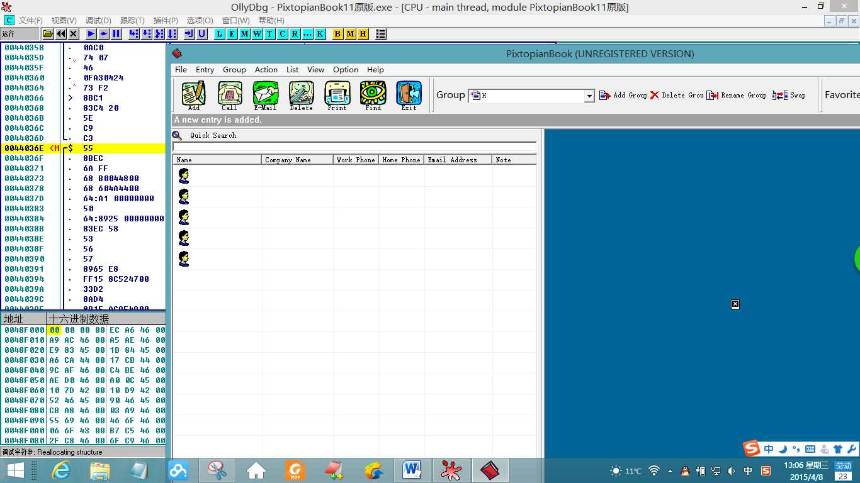The image size is (860, 483).
Task: Trace into icon in OllyDbg toolbar
Action: coord(159,34)
